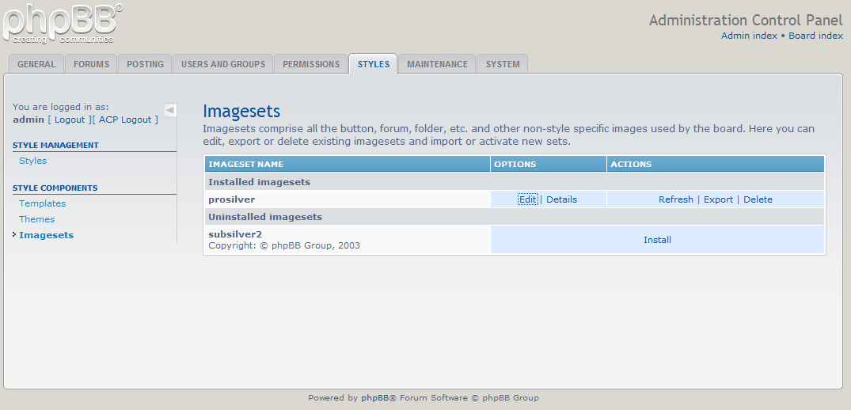View Details of prosilver imageset

click(561, 199)
